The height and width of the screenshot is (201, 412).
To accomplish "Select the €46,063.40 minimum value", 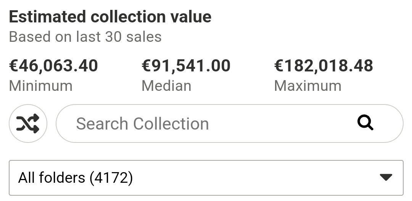I will pos(53,65).
